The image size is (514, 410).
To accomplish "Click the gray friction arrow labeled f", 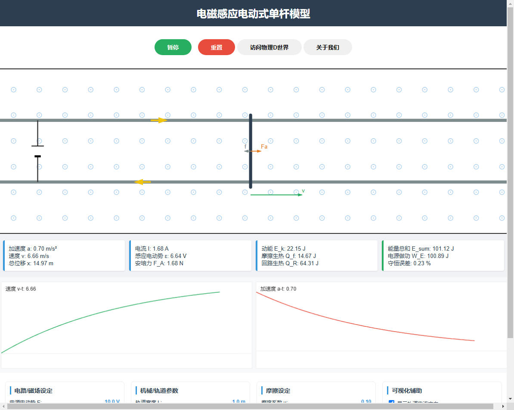I will tap(246, 151).
